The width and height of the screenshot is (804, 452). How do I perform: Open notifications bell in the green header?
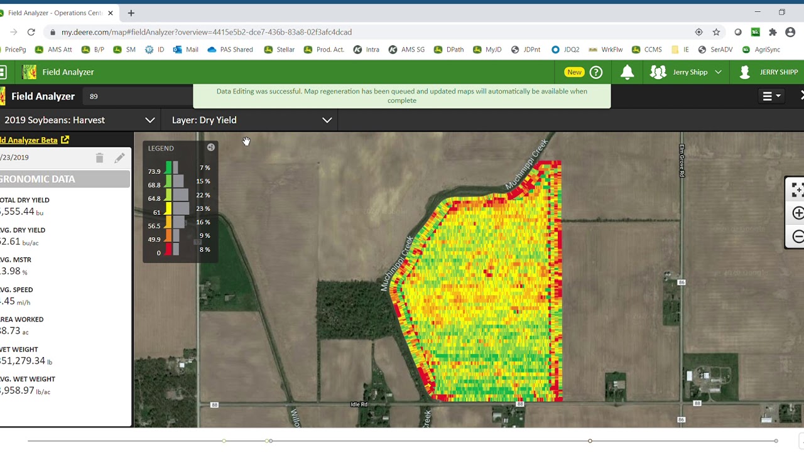[x=627, y=72]
